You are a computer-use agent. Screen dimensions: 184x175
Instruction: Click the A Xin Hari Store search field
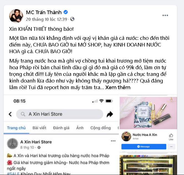pos(60,114)
